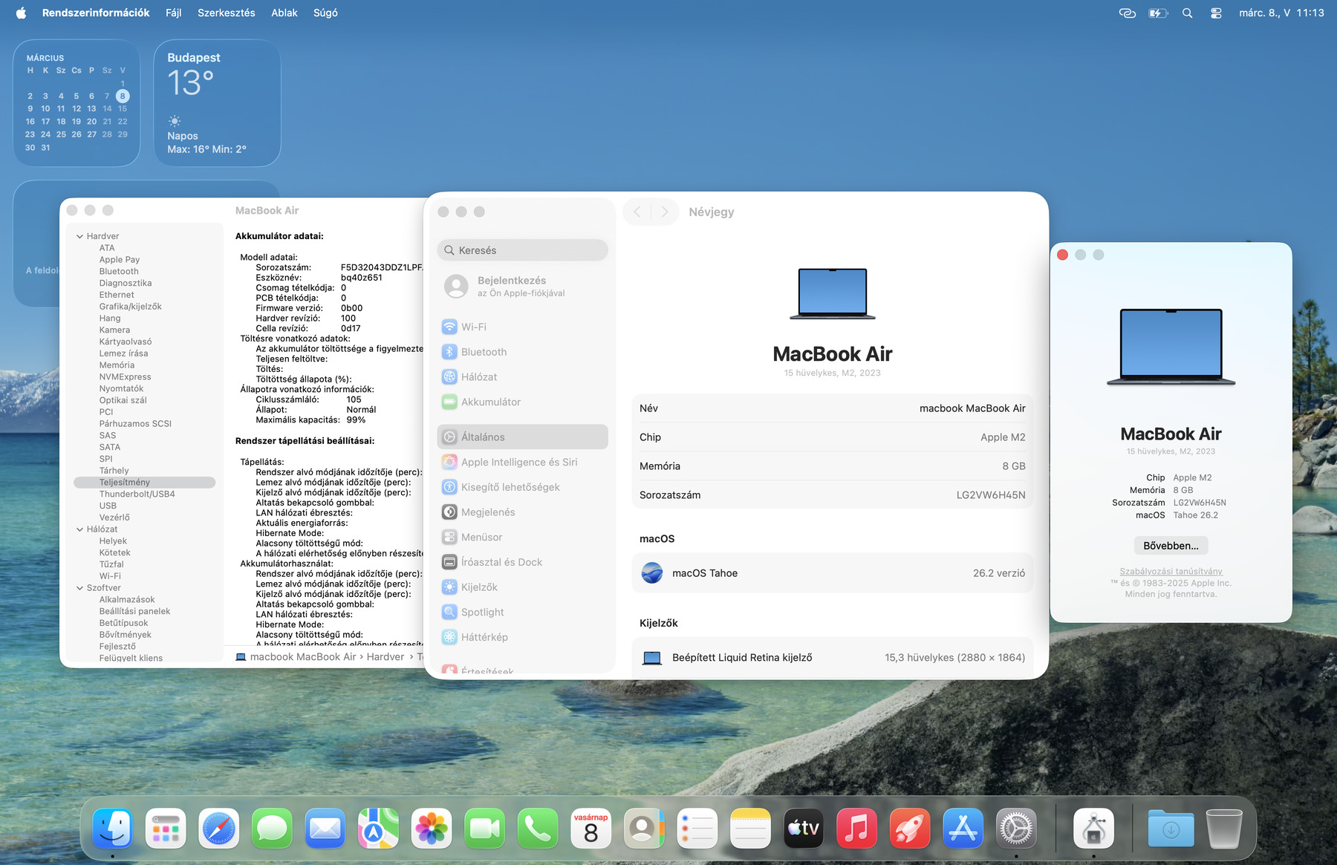This screenshot has height=865, width=1337.
Task: Open the Ablak menu
Action: point(284,13)
